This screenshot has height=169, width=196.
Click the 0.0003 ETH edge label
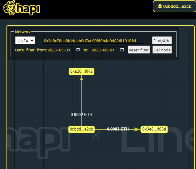click(x=118, y=129)
